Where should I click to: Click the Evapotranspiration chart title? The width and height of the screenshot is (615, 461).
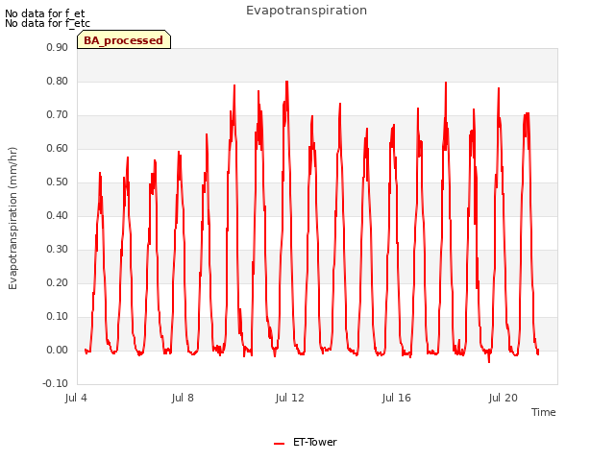pyautogui.click(x=307, y=11)
